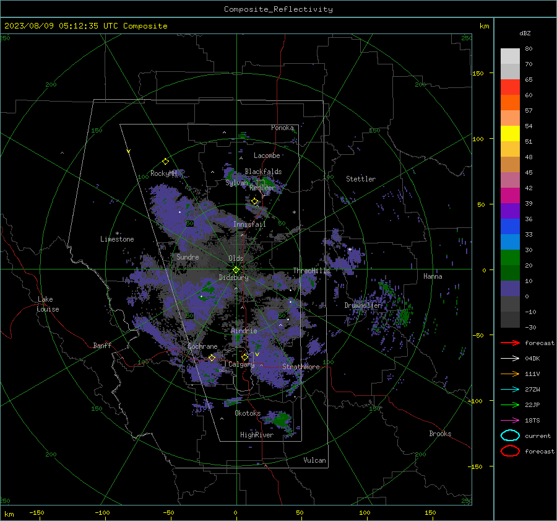Click the orange 111V arrow legend icon
Viewport: 557px width, 521px height.
(x=510, y=374)
